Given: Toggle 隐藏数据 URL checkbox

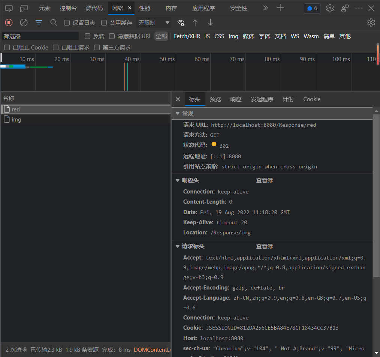Looking at the screenshot, I should (x=112, y=36).
